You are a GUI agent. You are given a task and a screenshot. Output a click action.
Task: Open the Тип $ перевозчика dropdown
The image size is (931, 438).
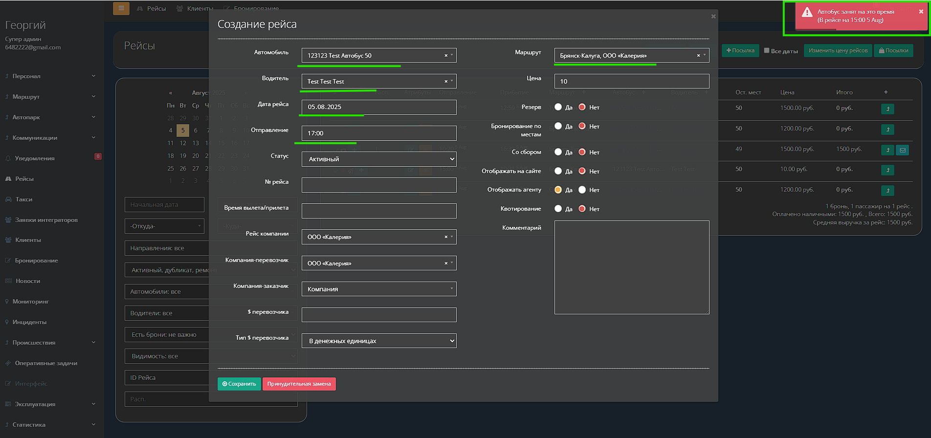point(378,341)
